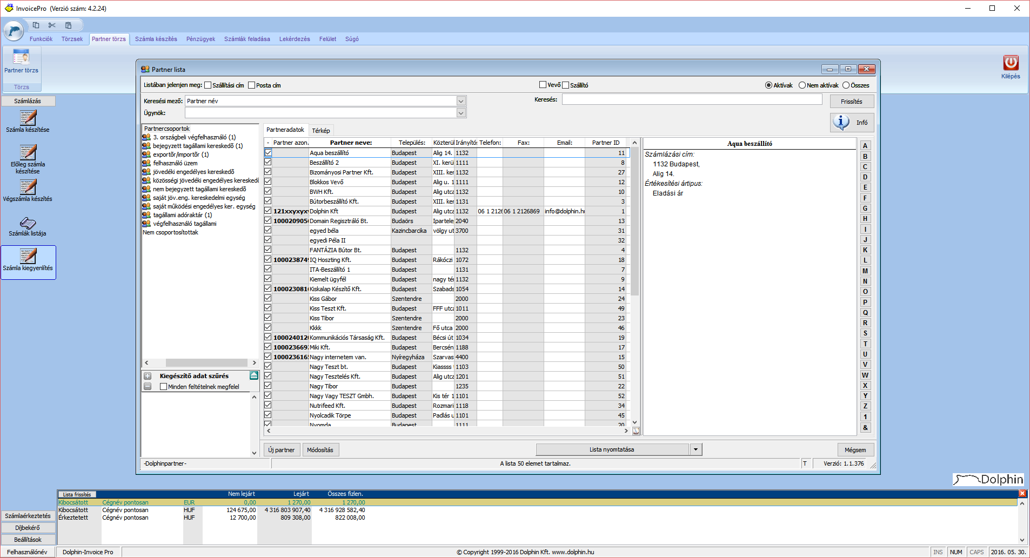Open Végszámla készítés sidebar icon
The image size is (1030, 558).
click(x=28, y=191)
